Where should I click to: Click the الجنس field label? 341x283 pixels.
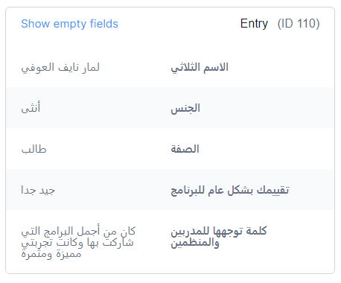click(185, 108)
